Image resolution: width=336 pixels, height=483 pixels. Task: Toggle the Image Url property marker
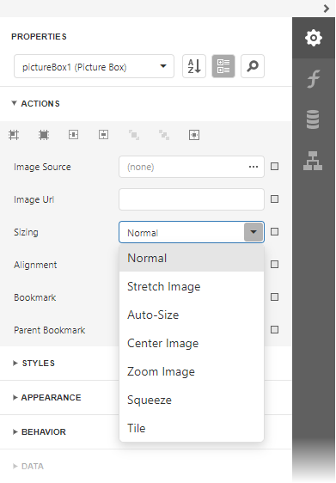coord(274,199)
